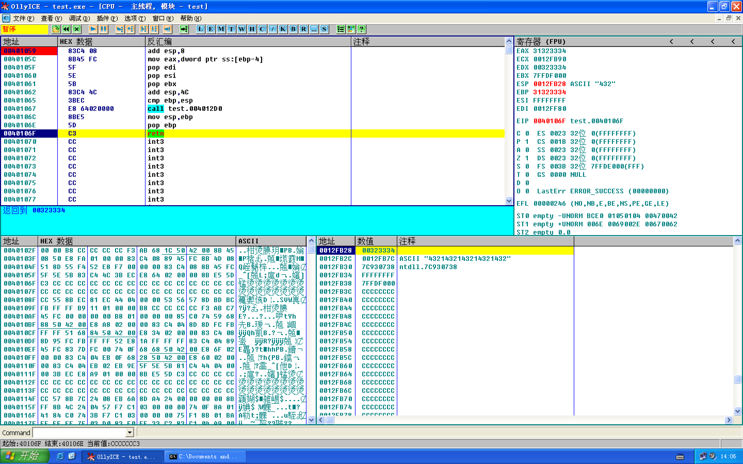
Task: Select the EAX register value 31323334
Action: point(550,51)
